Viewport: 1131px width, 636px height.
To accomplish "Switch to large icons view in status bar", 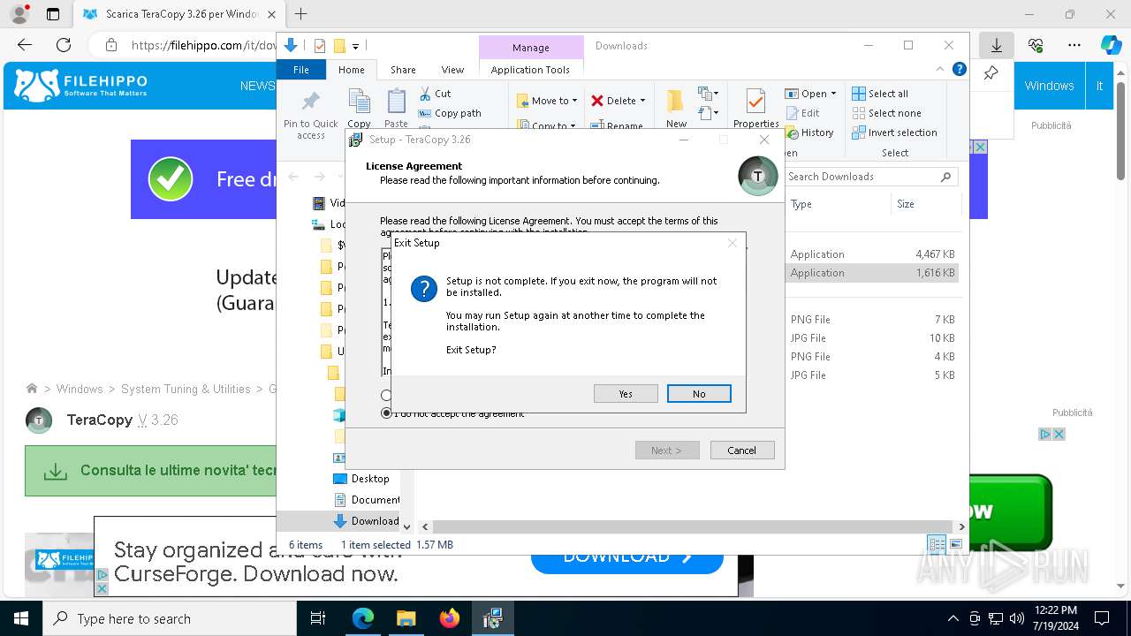I will point(955,545).
